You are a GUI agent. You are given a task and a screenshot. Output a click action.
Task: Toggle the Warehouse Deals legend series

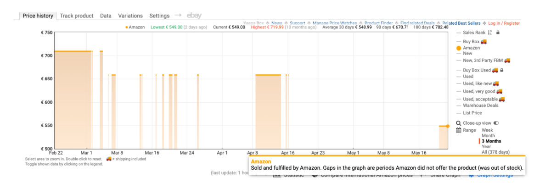(480, 105)
